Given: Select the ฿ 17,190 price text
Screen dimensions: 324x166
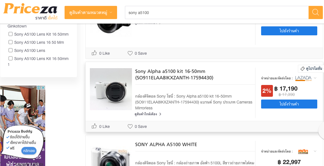Looking at the screenshot, I should [x=286, y=89].
